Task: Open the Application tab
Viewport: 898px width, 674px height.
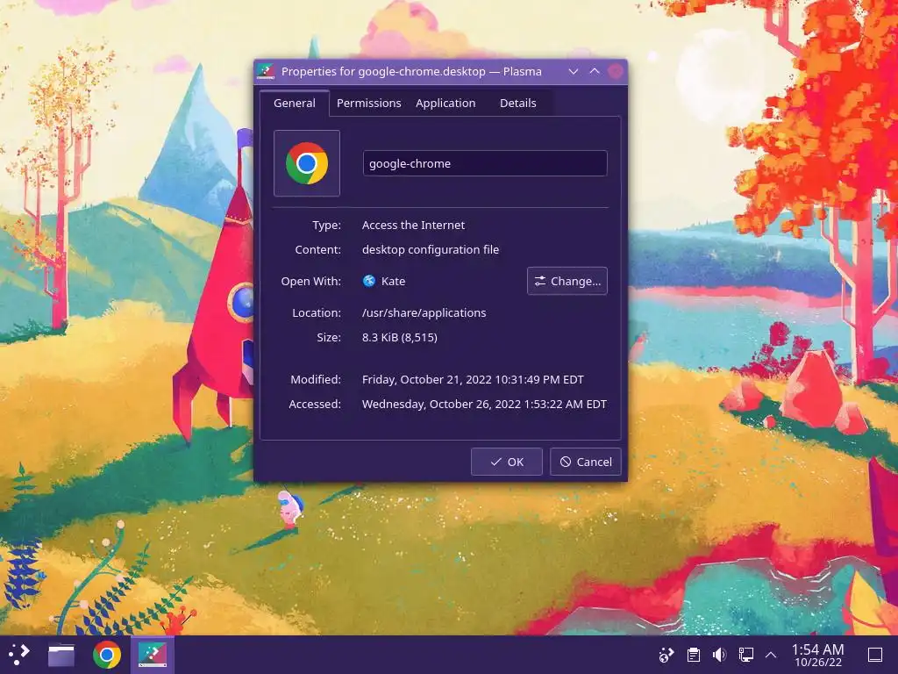Action: pyautogui.click(x=445, y=104)
